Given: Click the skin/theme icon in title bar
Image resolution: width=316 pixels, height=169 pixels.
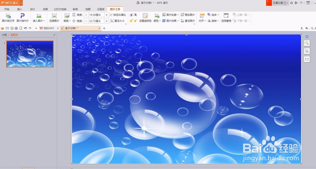Looking at the screenshot, I should coord(291,3).
